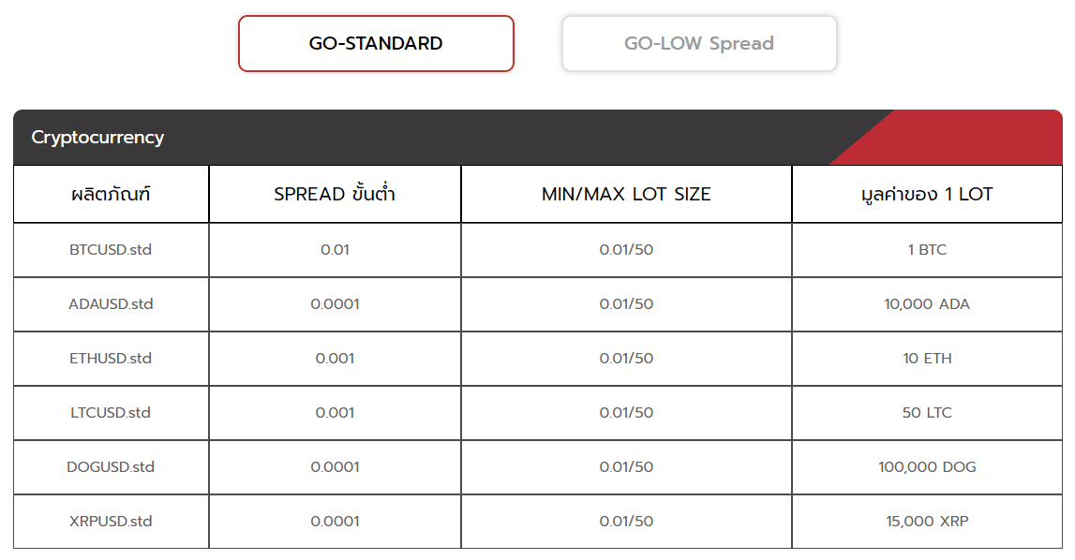The image size is (1075, 560).
Task: Click the มูลค่าของ 1 LOT column header
Action: click(927, 195)
